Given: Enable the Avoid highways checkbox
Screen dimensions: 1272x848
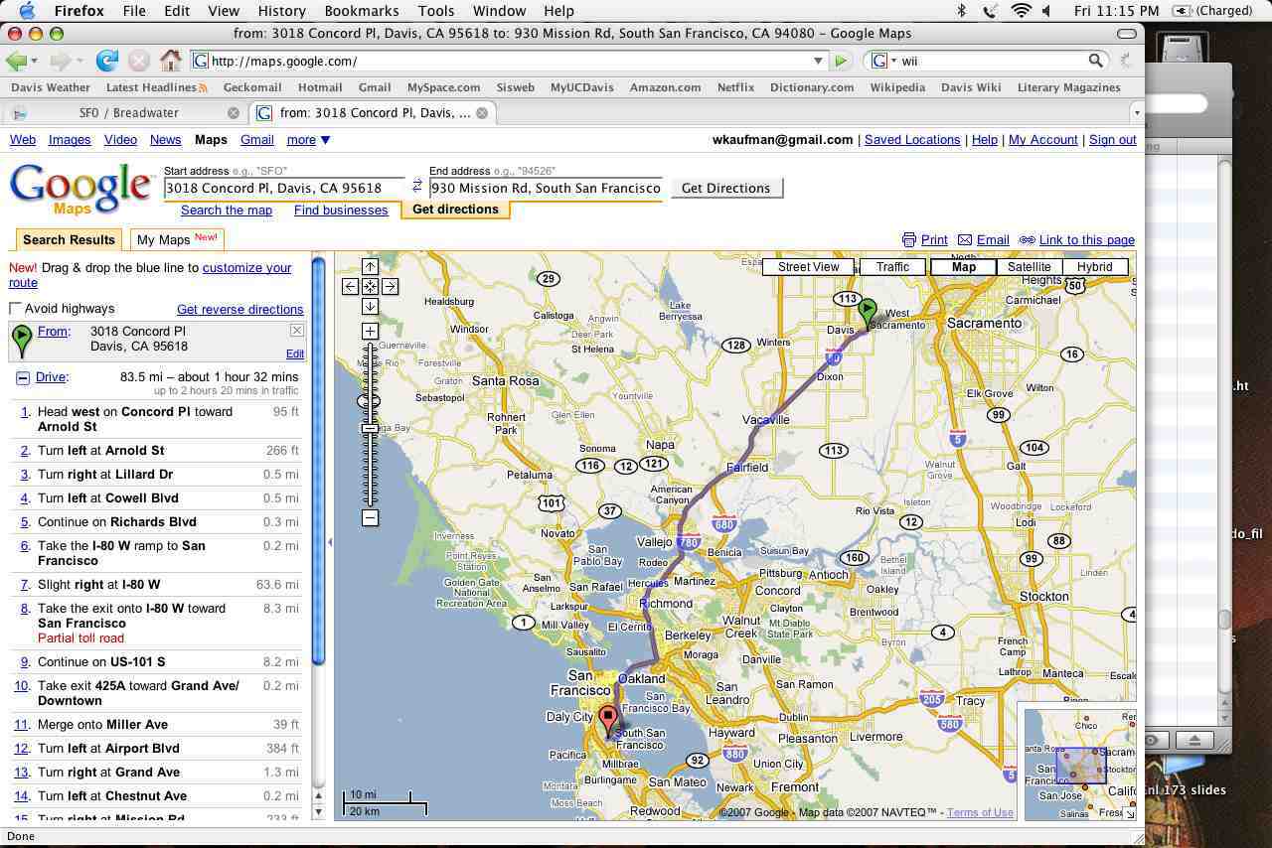Looking at the screenshot, I should point(16,309).
